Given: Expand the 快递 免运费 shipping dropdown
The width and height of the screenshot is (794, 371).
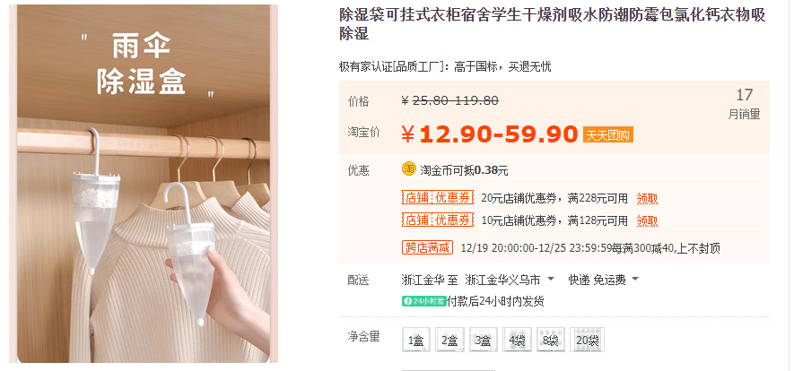Looking at the screenshot, I should 603,280.
